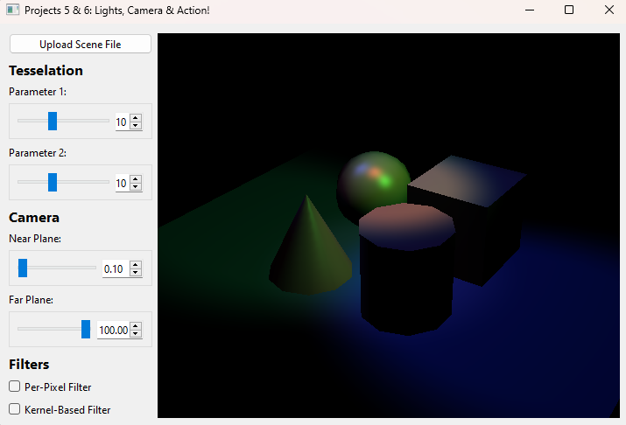The width and height of the screenshot is (626, 425).
Task: Close the Projects 5 & 6 window
Action: click(x=609, y=10)
